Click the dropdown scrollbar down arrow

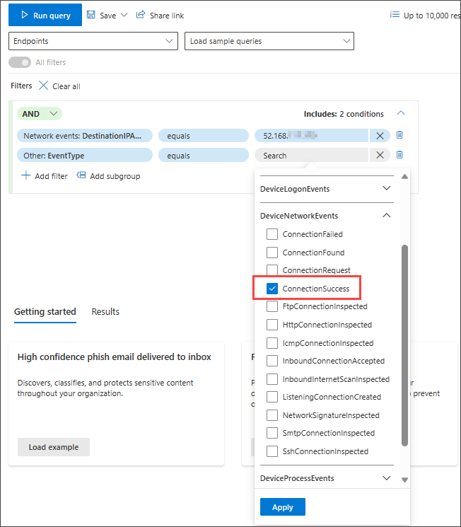pyautogui.click(x=404, y=480)
